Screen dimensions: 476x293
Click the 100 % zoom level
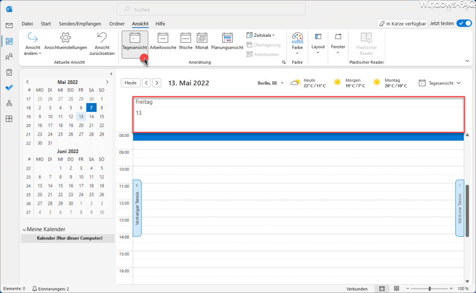[x=463, y=289]
